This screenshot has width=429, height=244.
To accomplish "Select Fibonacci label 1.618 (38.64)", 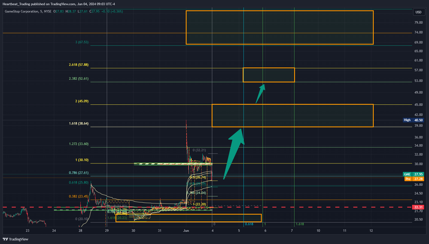I will 79,123.
